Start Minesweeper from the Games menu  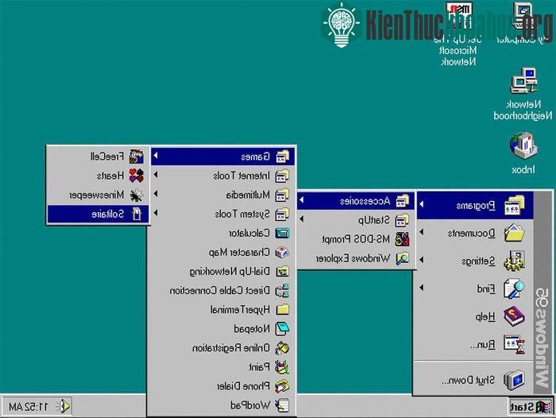[x=98, y=195]
